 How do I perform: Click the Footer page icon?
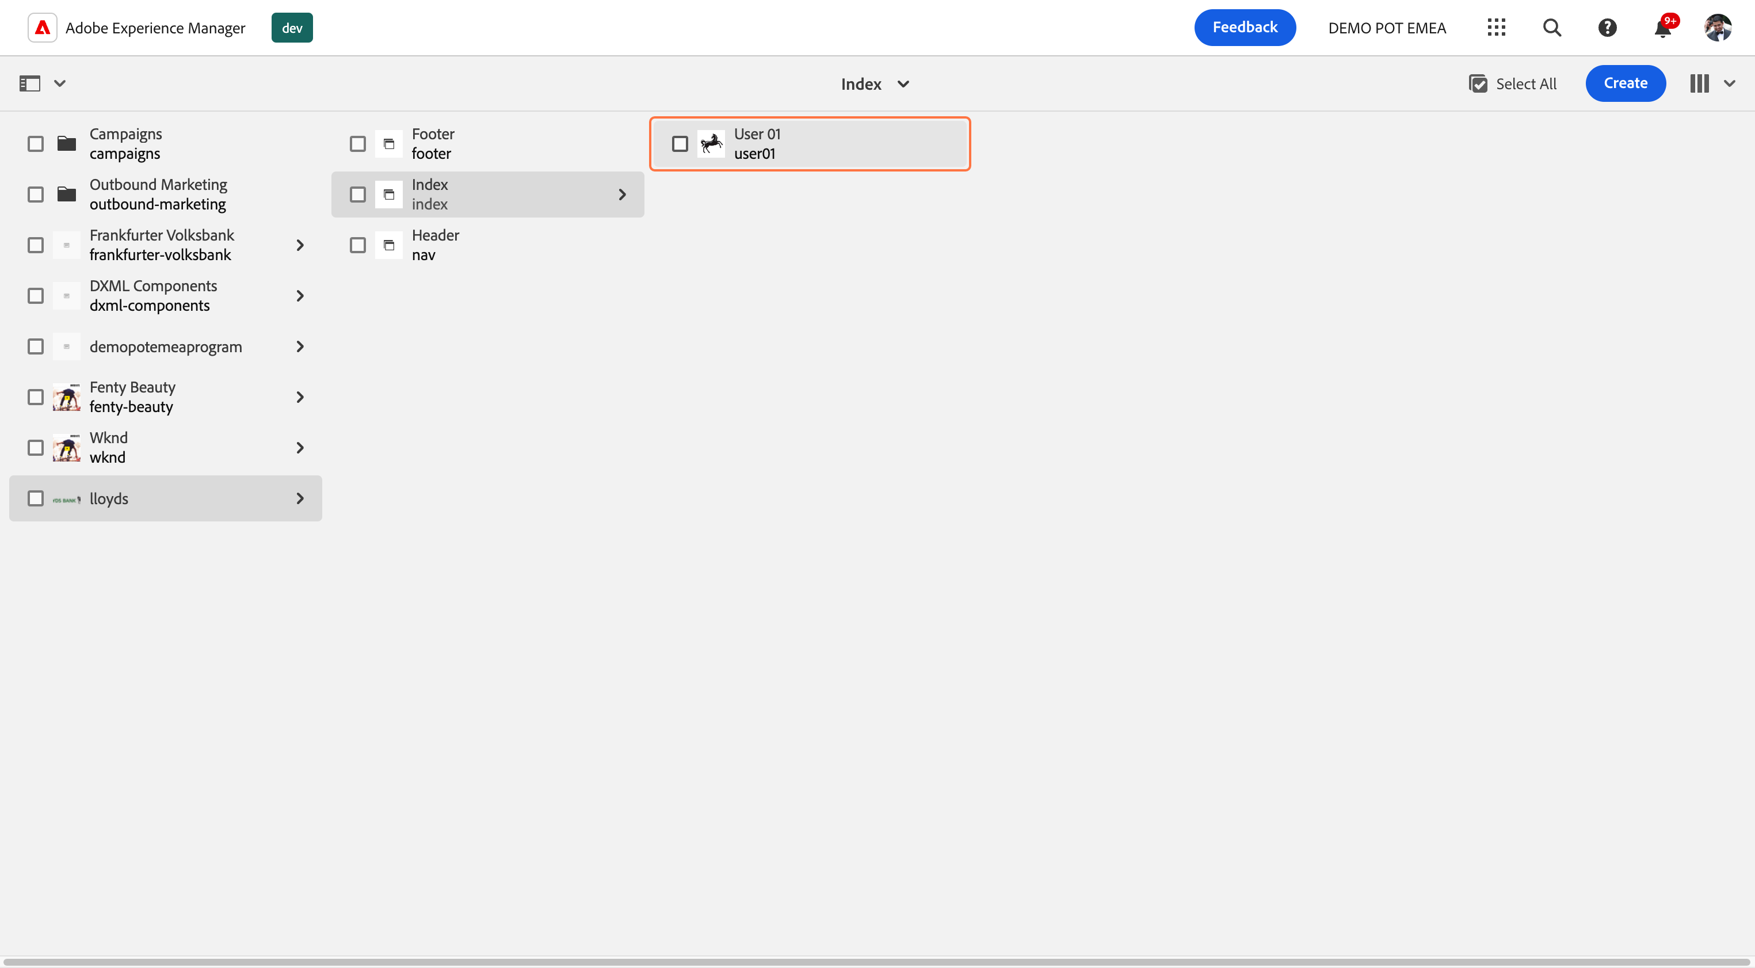point(389,144)
